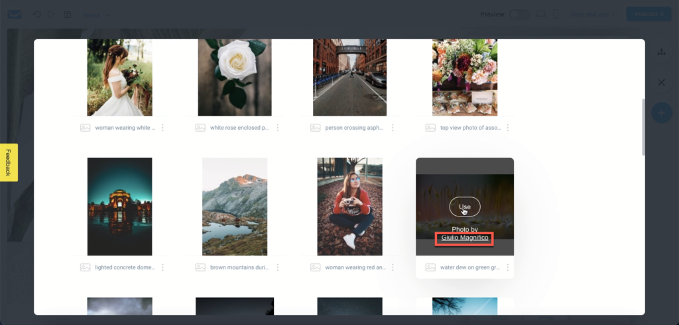Click the 'woman wearing white' caption text
Viewport: 679px width, 325px height.
(x=125, y=128)
